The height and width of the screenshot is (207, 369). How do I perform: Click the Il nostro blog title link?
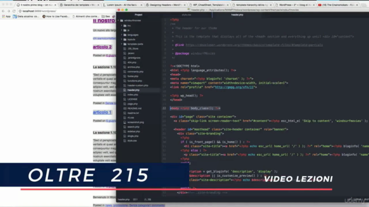(x=104, y=21)
